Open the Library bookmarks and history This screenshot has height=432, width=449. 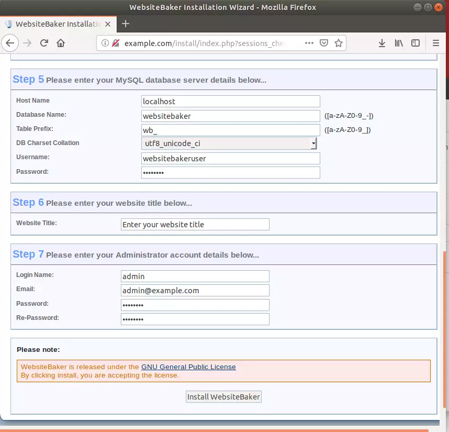[399, 43]
